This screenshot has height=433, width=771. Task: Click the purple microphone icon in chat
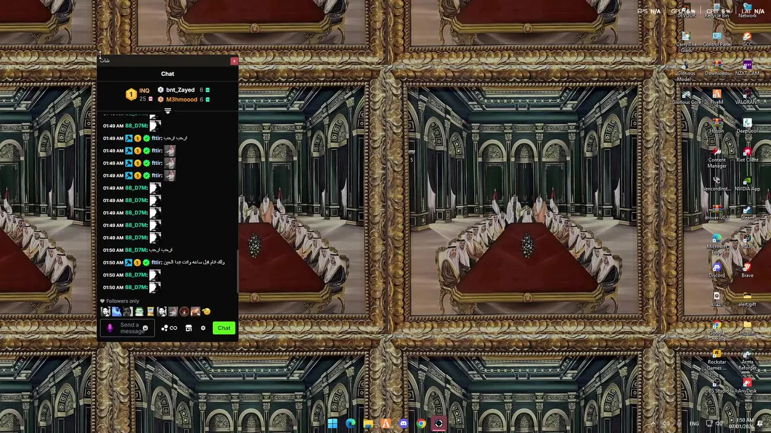(x=110, y=328)
